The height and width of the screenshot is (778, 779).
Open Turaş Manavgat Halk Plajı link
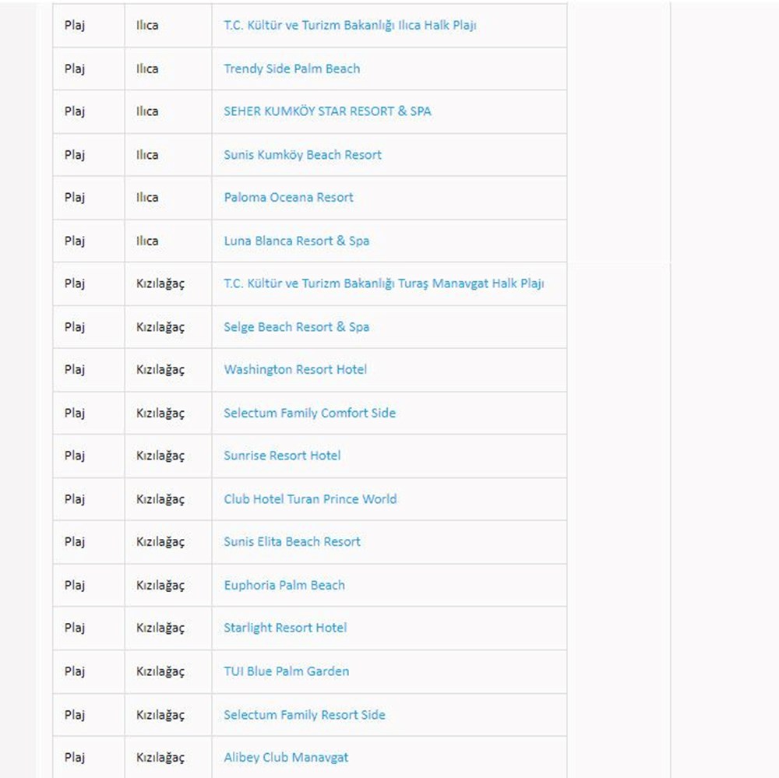coord(383,283)
